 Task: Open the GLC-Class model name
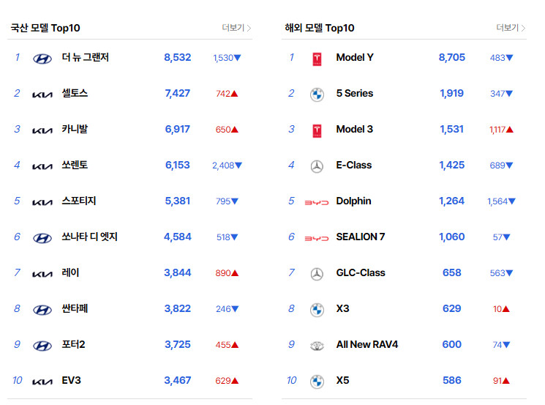361,272
